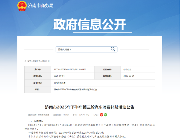Viewport: 180px width, 139px height.
Task: Click the title row text in info table
Action: (x=75, y=90)
